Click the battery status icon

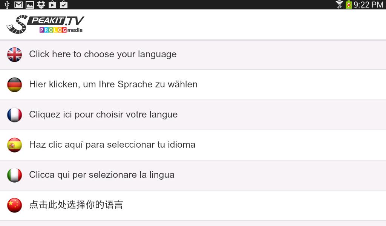[x=349, y=5]
